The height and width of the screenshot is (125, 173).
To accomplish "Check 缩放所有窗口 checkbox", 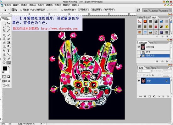I will point(62,10).
